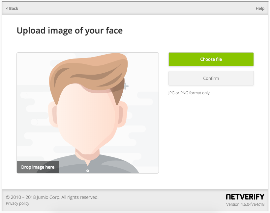This screenshot has height=213, width=270.
Task: Click the Netverify logo
Action: (x=245, y=196)
